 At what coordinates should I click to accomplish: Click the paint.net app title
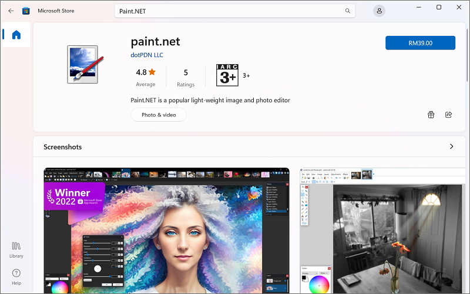[155, 41]
